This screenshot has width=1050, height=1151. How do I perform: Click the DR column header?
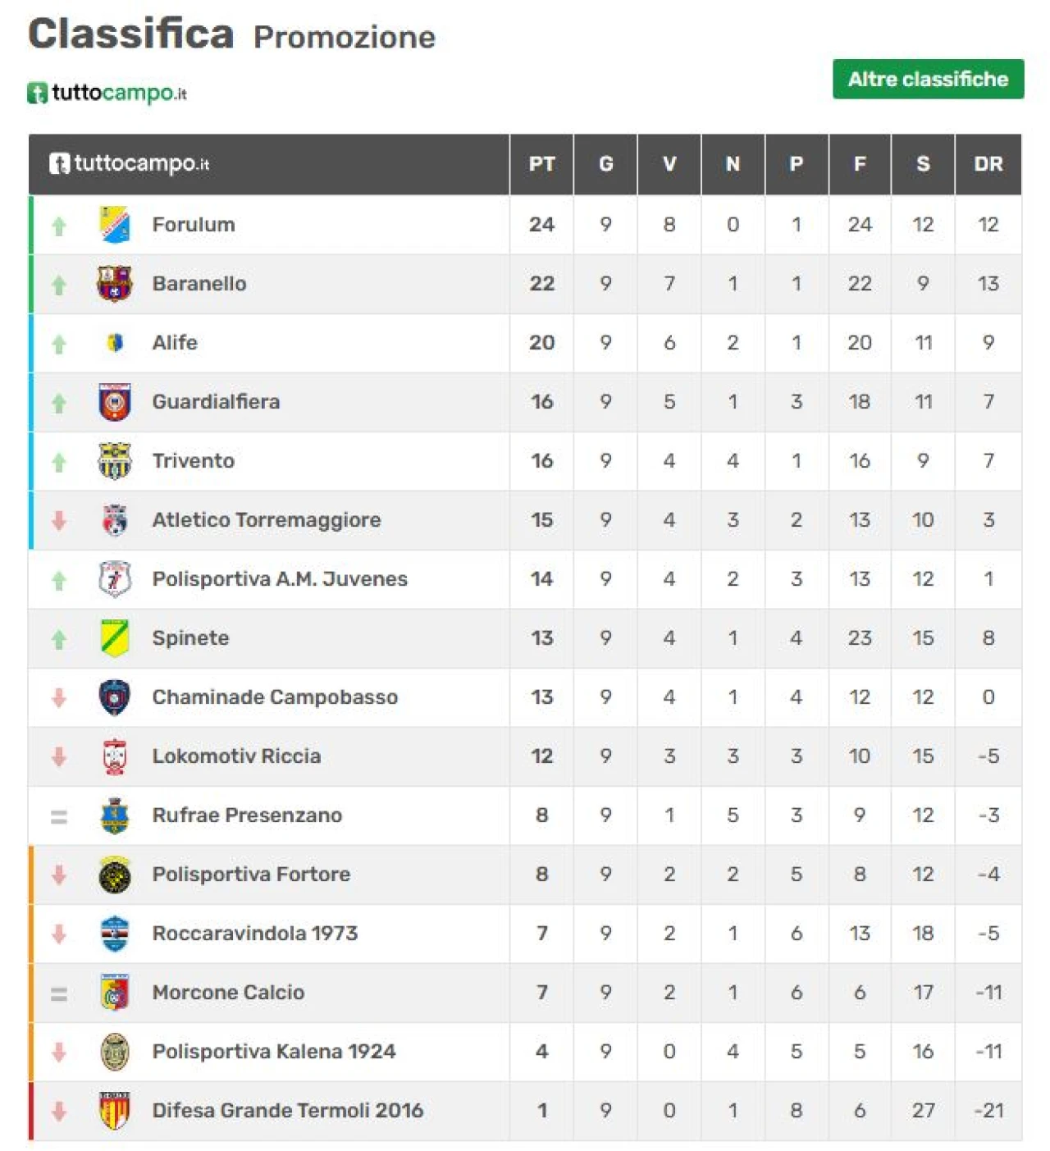pos(988,164)
